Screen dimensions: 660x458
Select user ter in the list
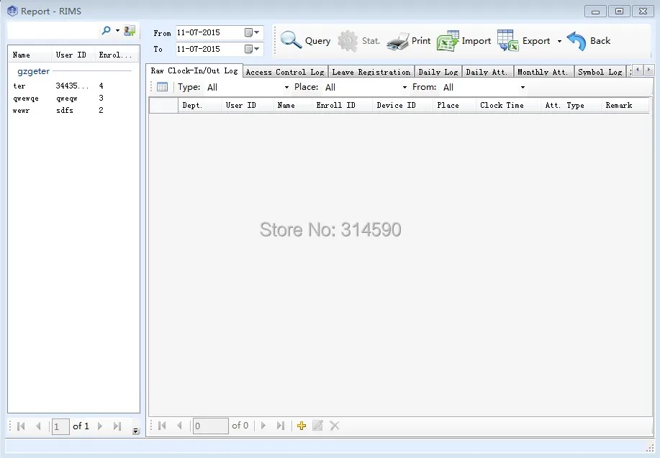pos(20,86)
